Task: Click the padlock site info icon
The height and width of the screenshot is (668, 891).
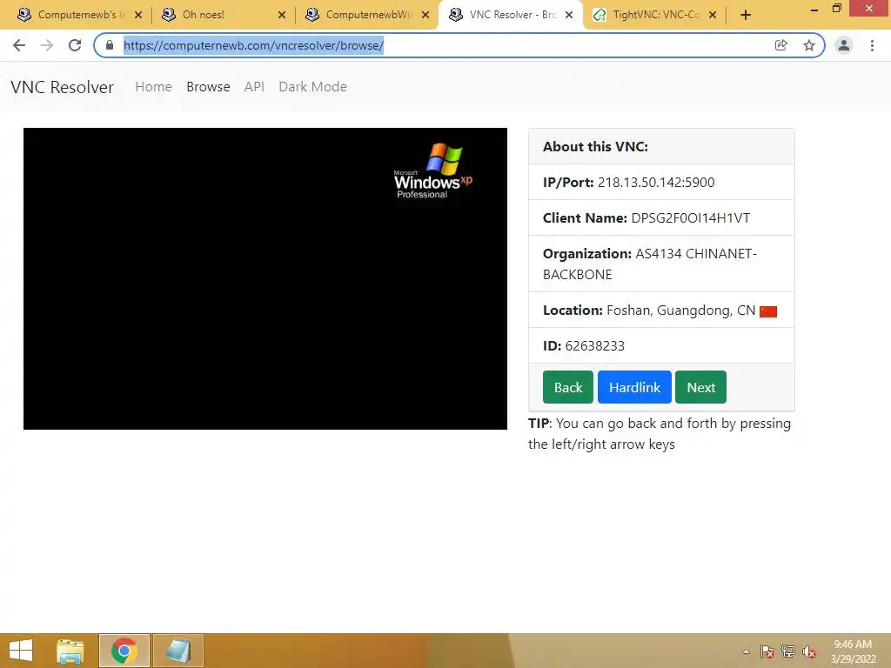Action: (110, 45)
